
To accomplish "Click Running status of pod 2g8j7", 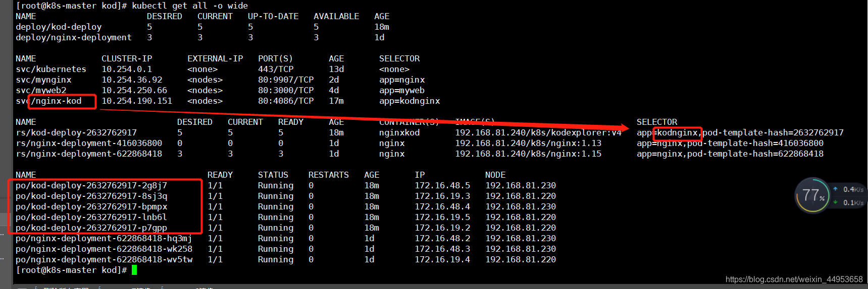I will click(x=276, y=185).
